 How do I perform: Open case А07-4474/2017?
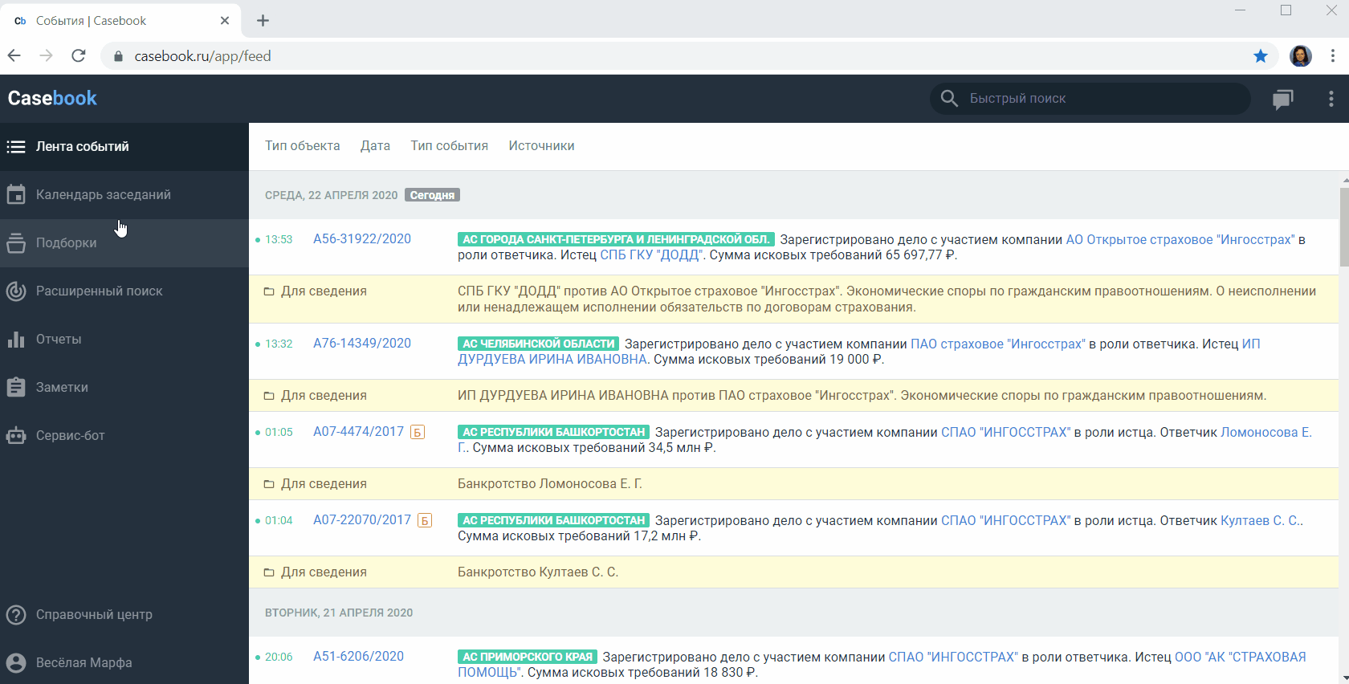pyautogui.click(x=358, y=431)
